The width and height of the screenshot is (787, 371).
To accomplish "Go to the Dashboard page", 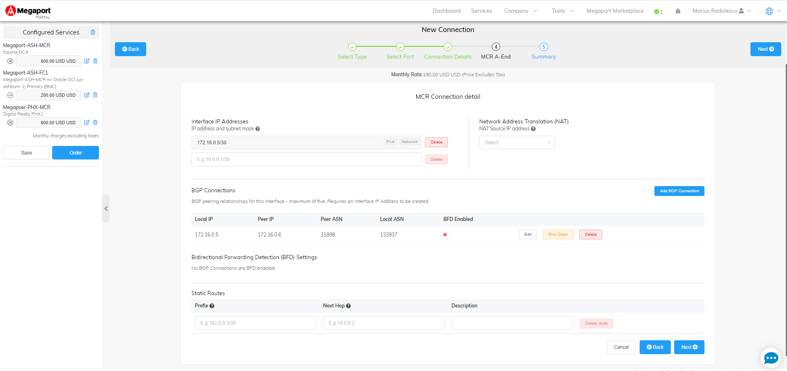I will click(x=446, y=11).
